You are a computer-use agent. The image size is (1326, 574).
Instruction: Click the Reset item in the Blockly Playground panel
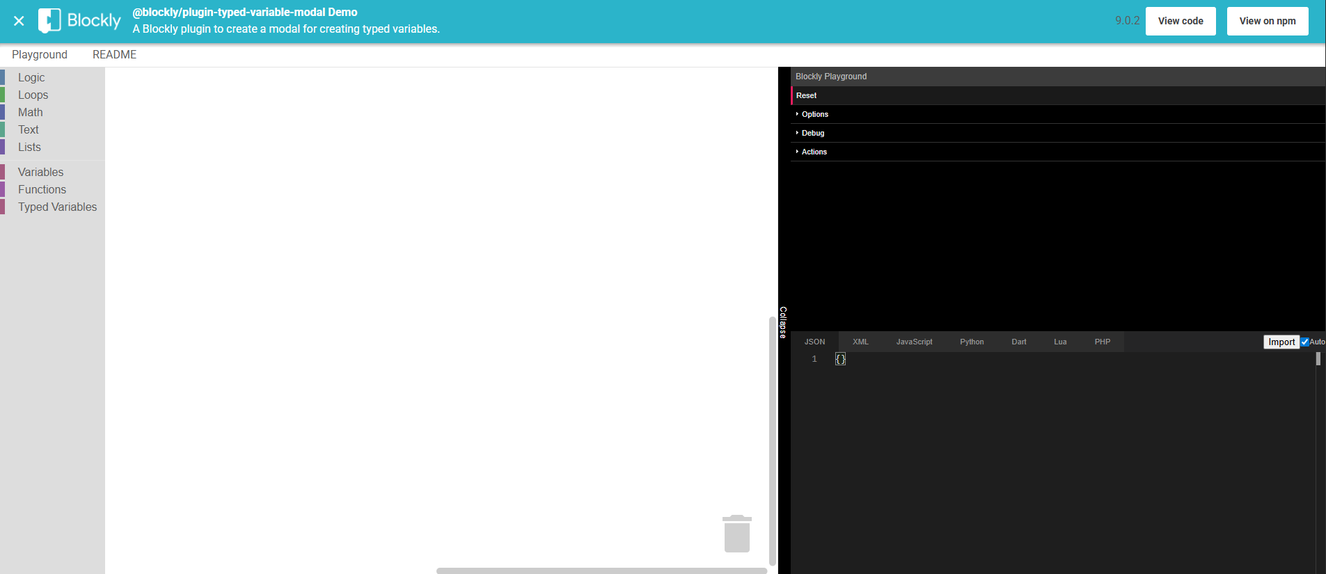[1058, 95]
